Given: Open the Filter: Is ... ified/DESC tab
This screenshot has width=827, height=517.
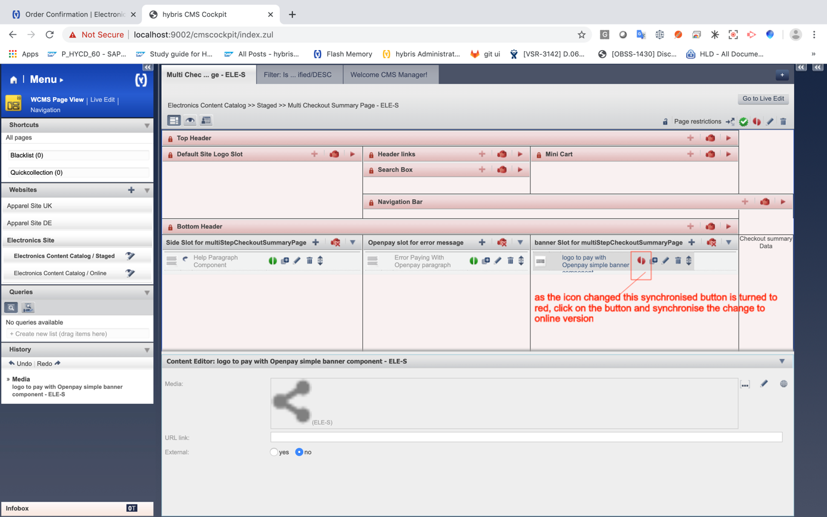Looking at the screenshot, I should (298, 75).
